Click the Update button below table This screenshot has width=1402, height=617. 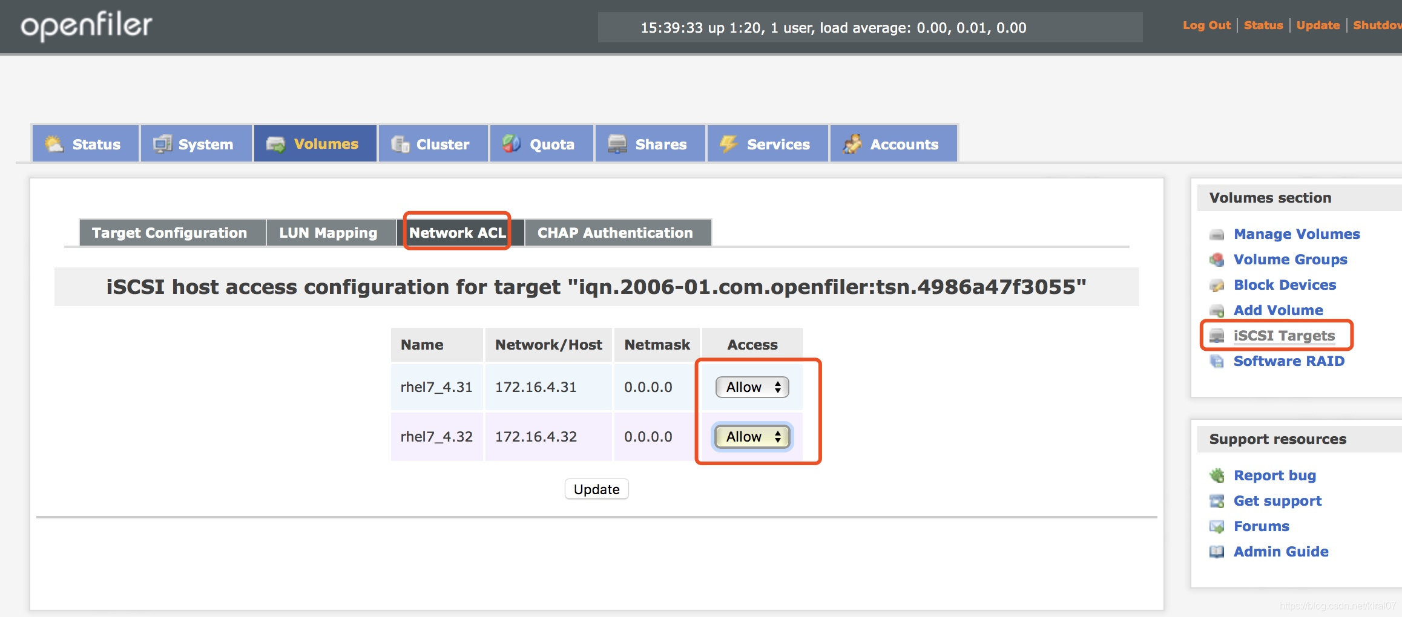click(x=596, y=489)
